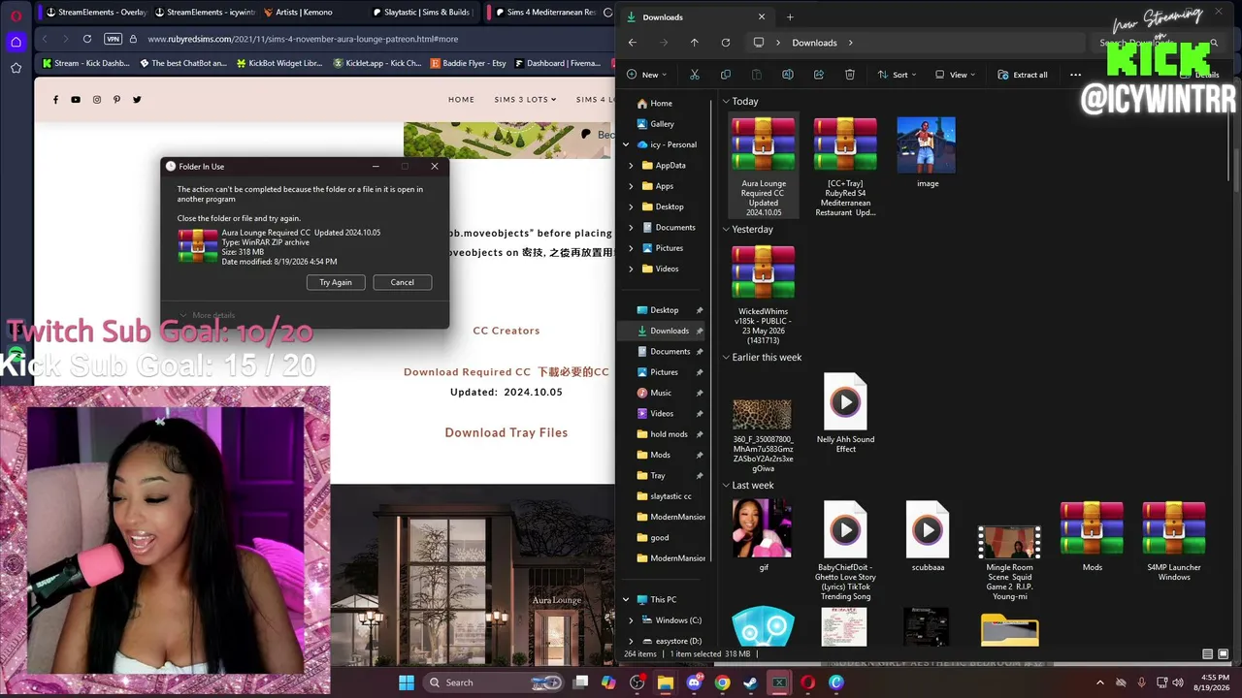Expand More details in the dialog
Screen dimensions: 1242x698
(206, 315)
